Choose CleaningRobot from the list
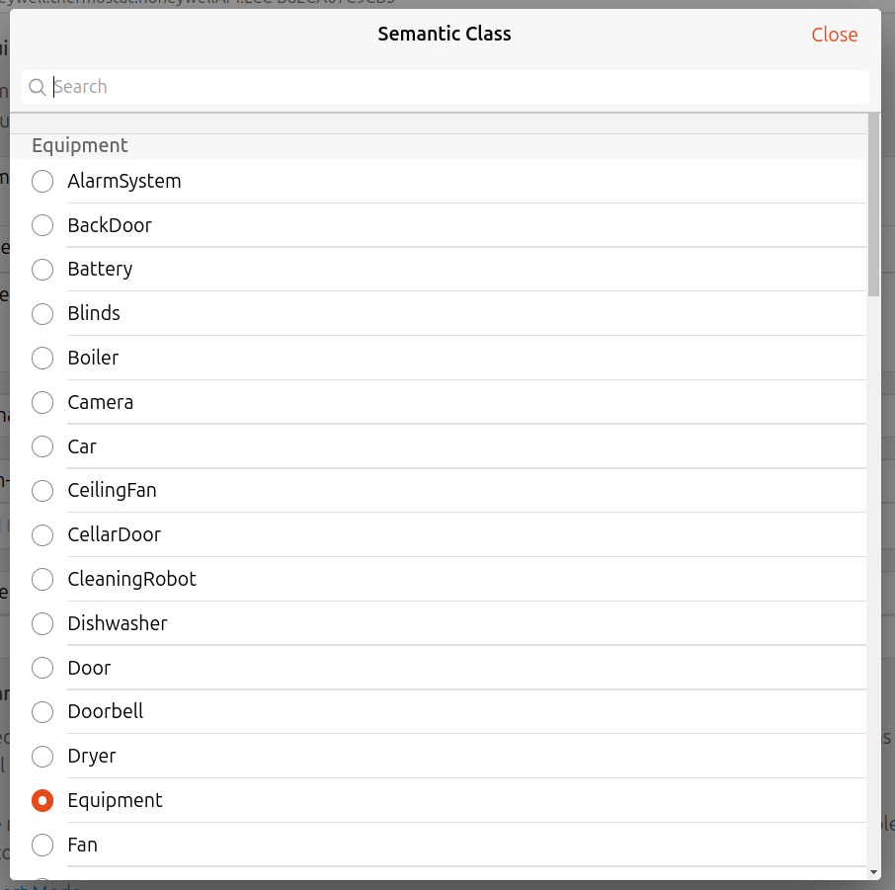 pyautogui.click(x=42, y=579)
